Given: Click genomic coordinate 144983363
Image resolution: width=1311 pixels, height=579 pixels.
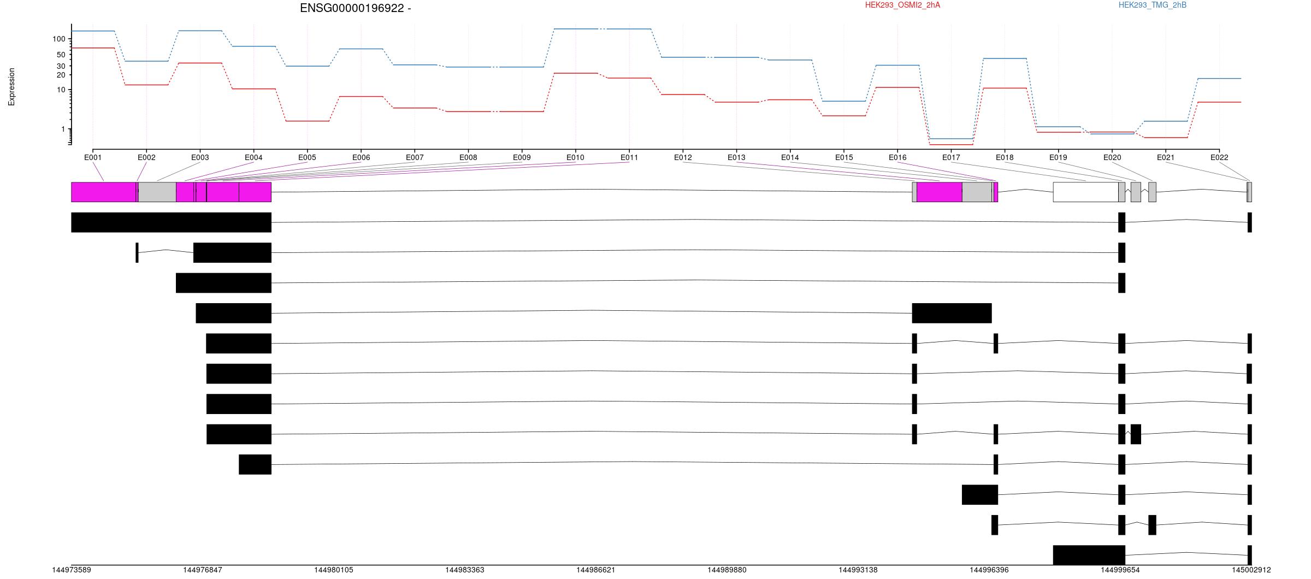Looking at the screenshot, I should (x=465, y=570).
